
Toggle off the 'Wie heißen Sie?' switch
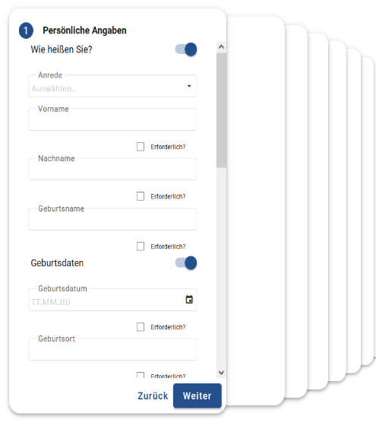tap(186, 49)
